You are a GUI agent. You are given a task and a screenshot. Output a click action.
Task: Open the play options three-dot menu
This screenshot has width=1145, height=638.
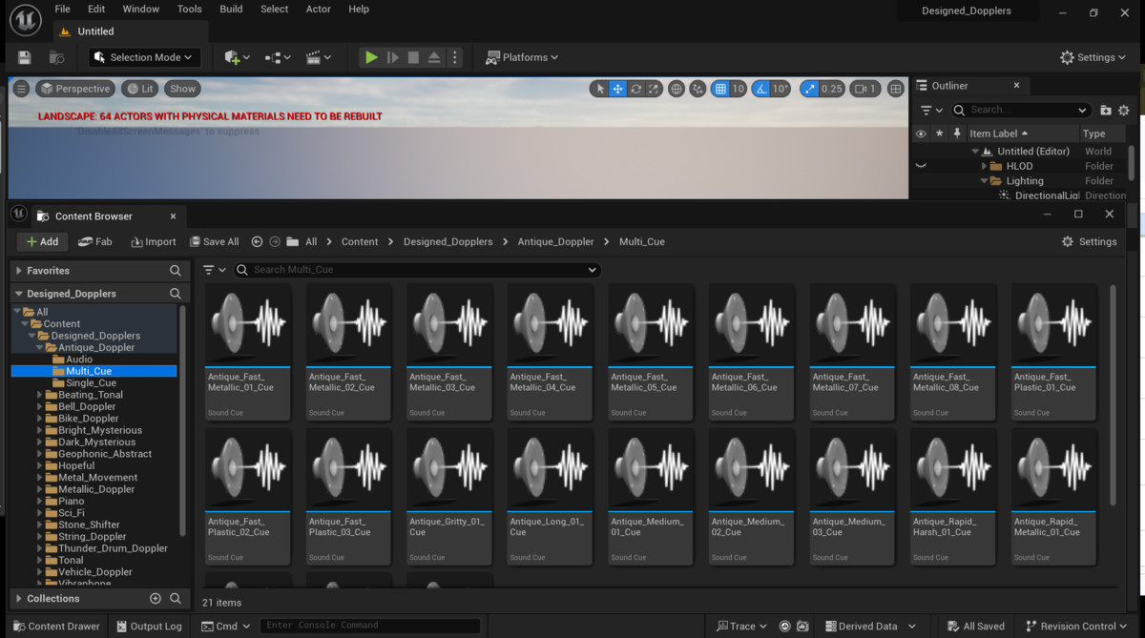coord(454,57)
